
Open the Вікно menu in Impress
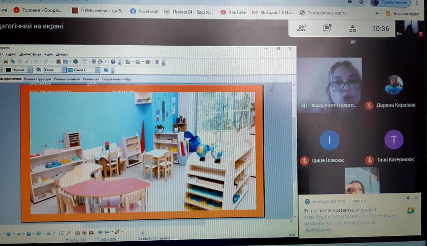48,54
